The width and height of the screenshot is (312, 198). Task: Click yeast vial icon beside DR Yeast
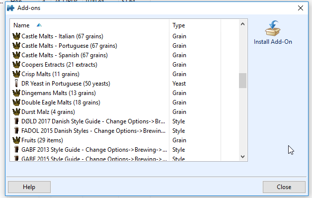pyautogui.click(x=16, y=84)
